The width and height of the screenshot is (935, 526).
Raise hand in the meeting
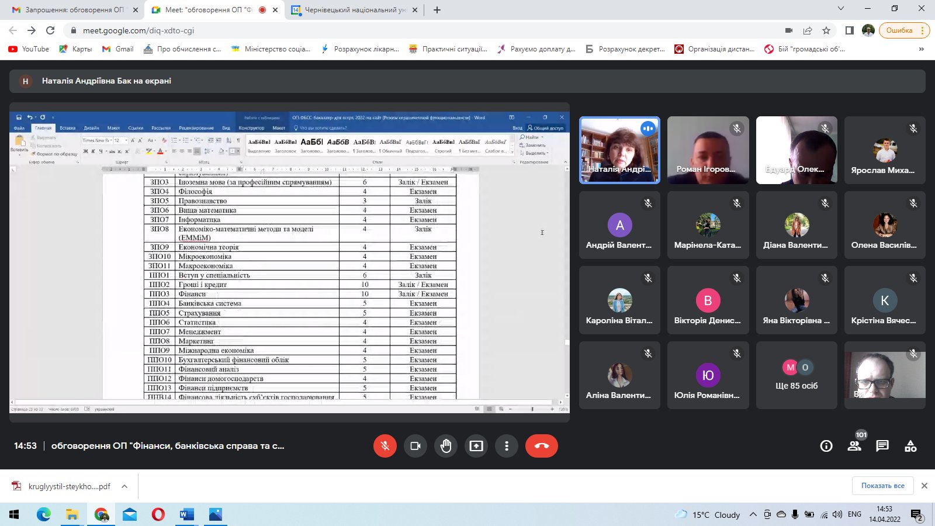coord(446,446)
